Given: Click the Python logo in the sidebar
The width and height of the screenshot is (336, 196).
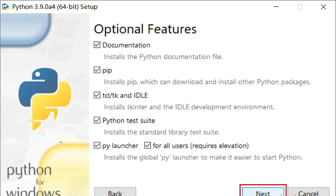Looking at the screenshot, I should (x=45, y=98).
